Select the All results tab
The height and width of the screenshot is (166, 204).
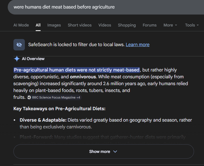coord(38,25)
